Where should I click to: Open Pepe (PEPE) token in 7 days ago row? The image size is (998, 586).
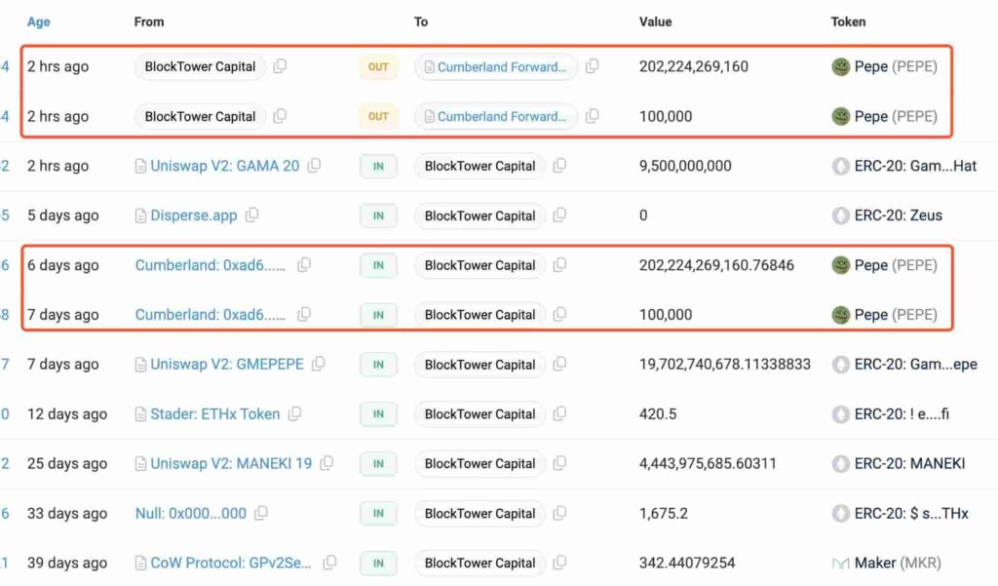[x=896, y=315]
